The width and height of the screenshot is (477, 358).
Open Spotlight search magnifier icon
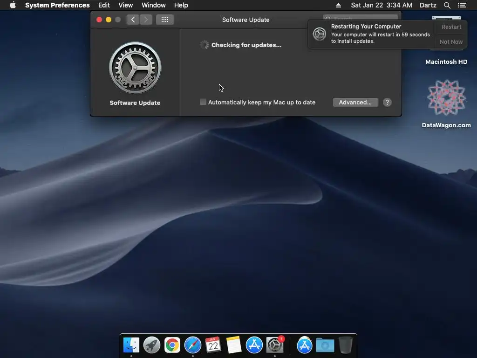click(447, 5)
